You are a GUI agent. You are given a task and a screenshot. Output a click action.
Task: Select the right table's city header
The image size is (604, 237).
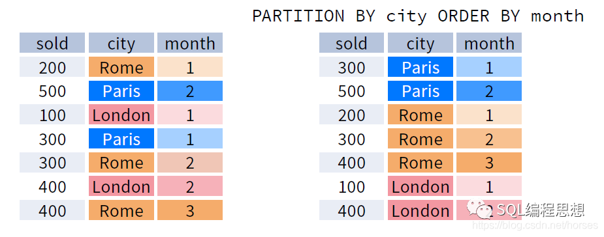(421, 43)
